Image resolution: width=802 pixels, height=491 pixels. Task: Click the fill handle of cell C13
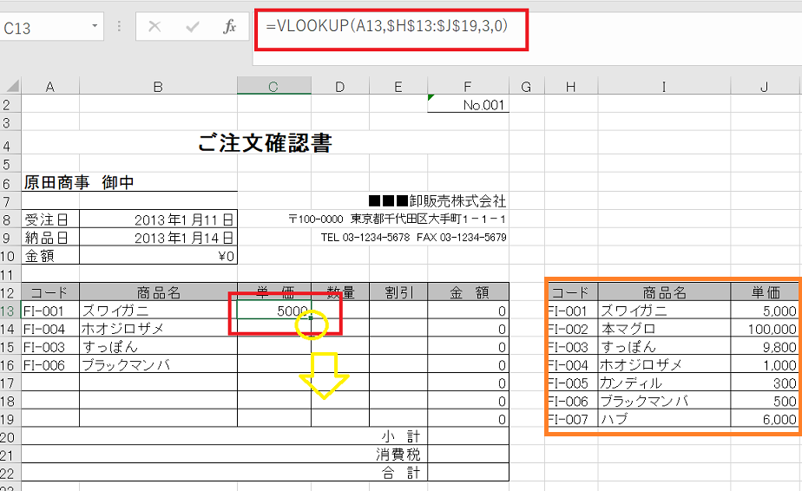[x=311, y=318]
